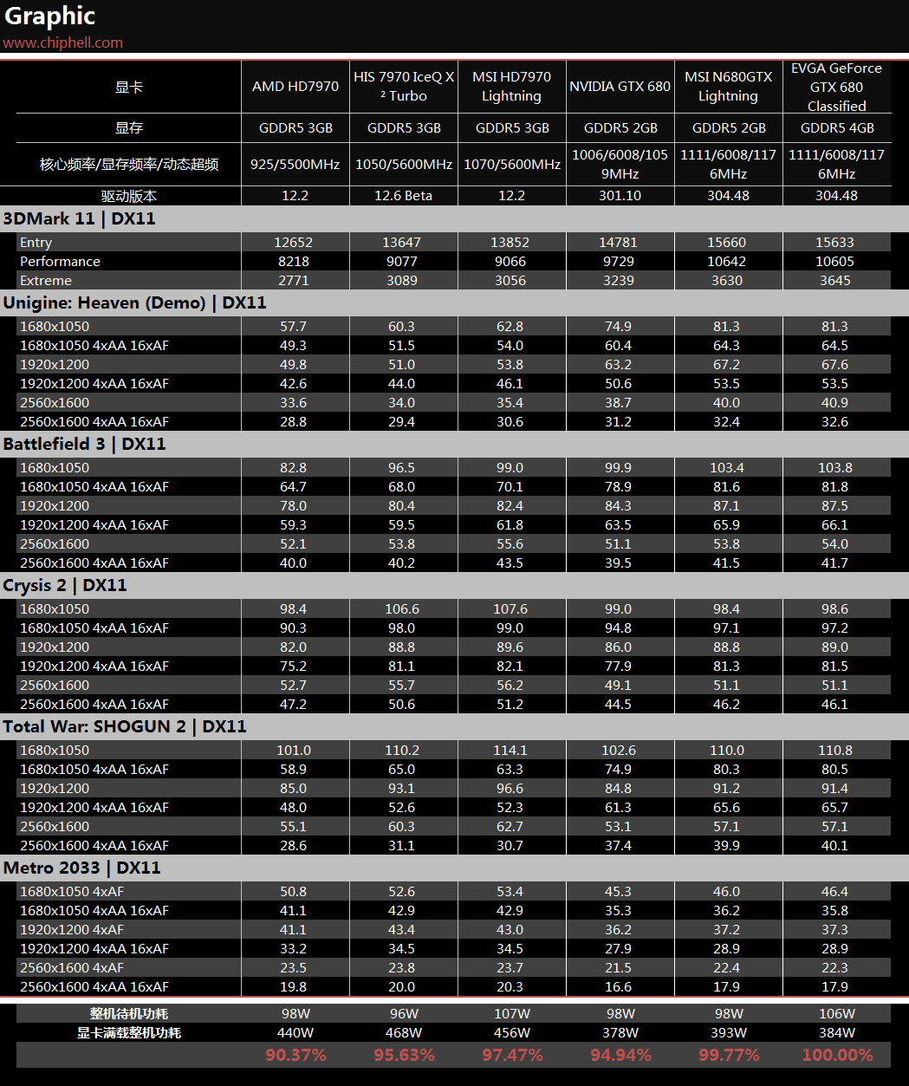
Task: Click the MSI HD7970 Lightning column header
Action: pyautogui.click(x=512, y=87)
